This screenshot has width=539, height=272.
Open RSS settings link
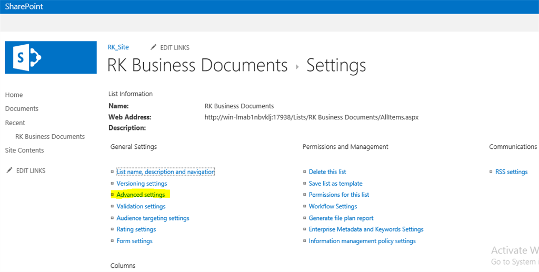[x=511, y=172]
